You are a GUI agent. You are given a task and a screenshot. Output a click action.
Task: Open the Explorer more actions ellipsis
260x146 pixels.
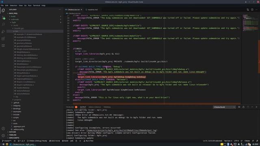pyautogui.click(x=60, y=9)
